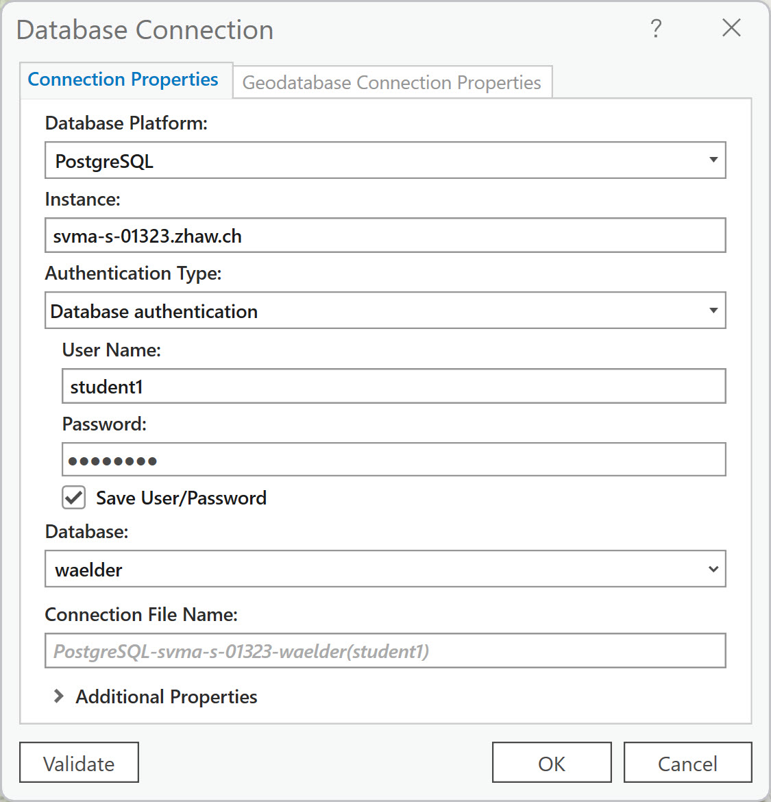Screen dimensions: 771x802
Task: Switch to Connection Properties tab
Action: (123, 80)
